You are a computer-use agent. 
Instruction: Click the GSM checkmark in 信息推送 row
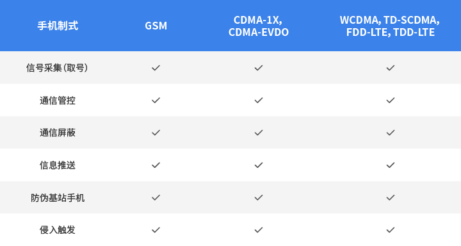[156, 165]
